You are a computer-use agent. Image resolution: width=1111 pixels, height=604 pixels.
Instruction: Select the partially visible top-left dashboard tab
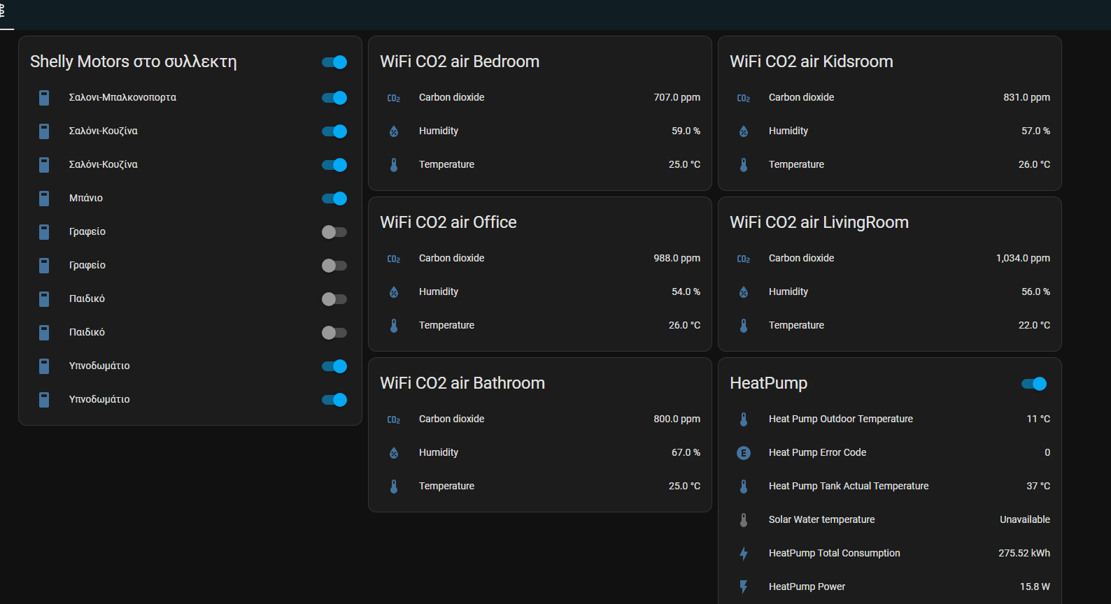3,13
